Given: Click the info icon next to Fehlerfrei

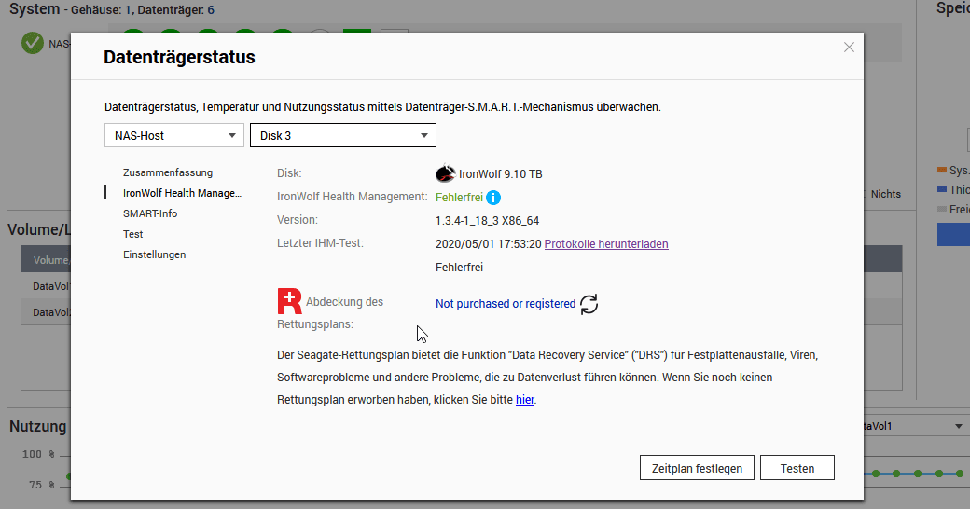Looking at the screenshot, I should coord(493,198).
